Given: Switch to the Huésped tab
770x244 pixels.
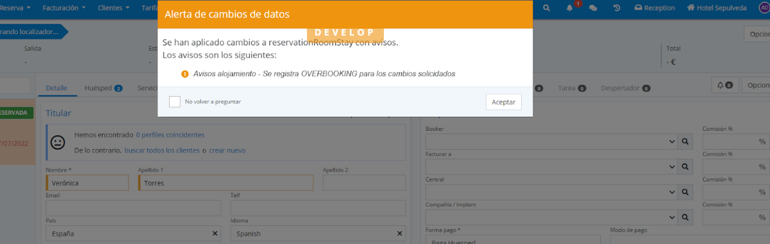Looking at the screenshot, I should pos(103,88).
